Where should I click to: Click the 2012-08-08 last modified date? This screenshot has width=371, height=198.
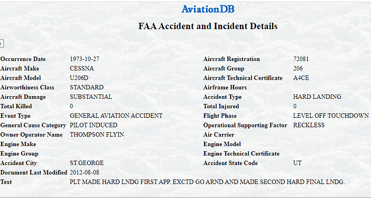(84, 173)
